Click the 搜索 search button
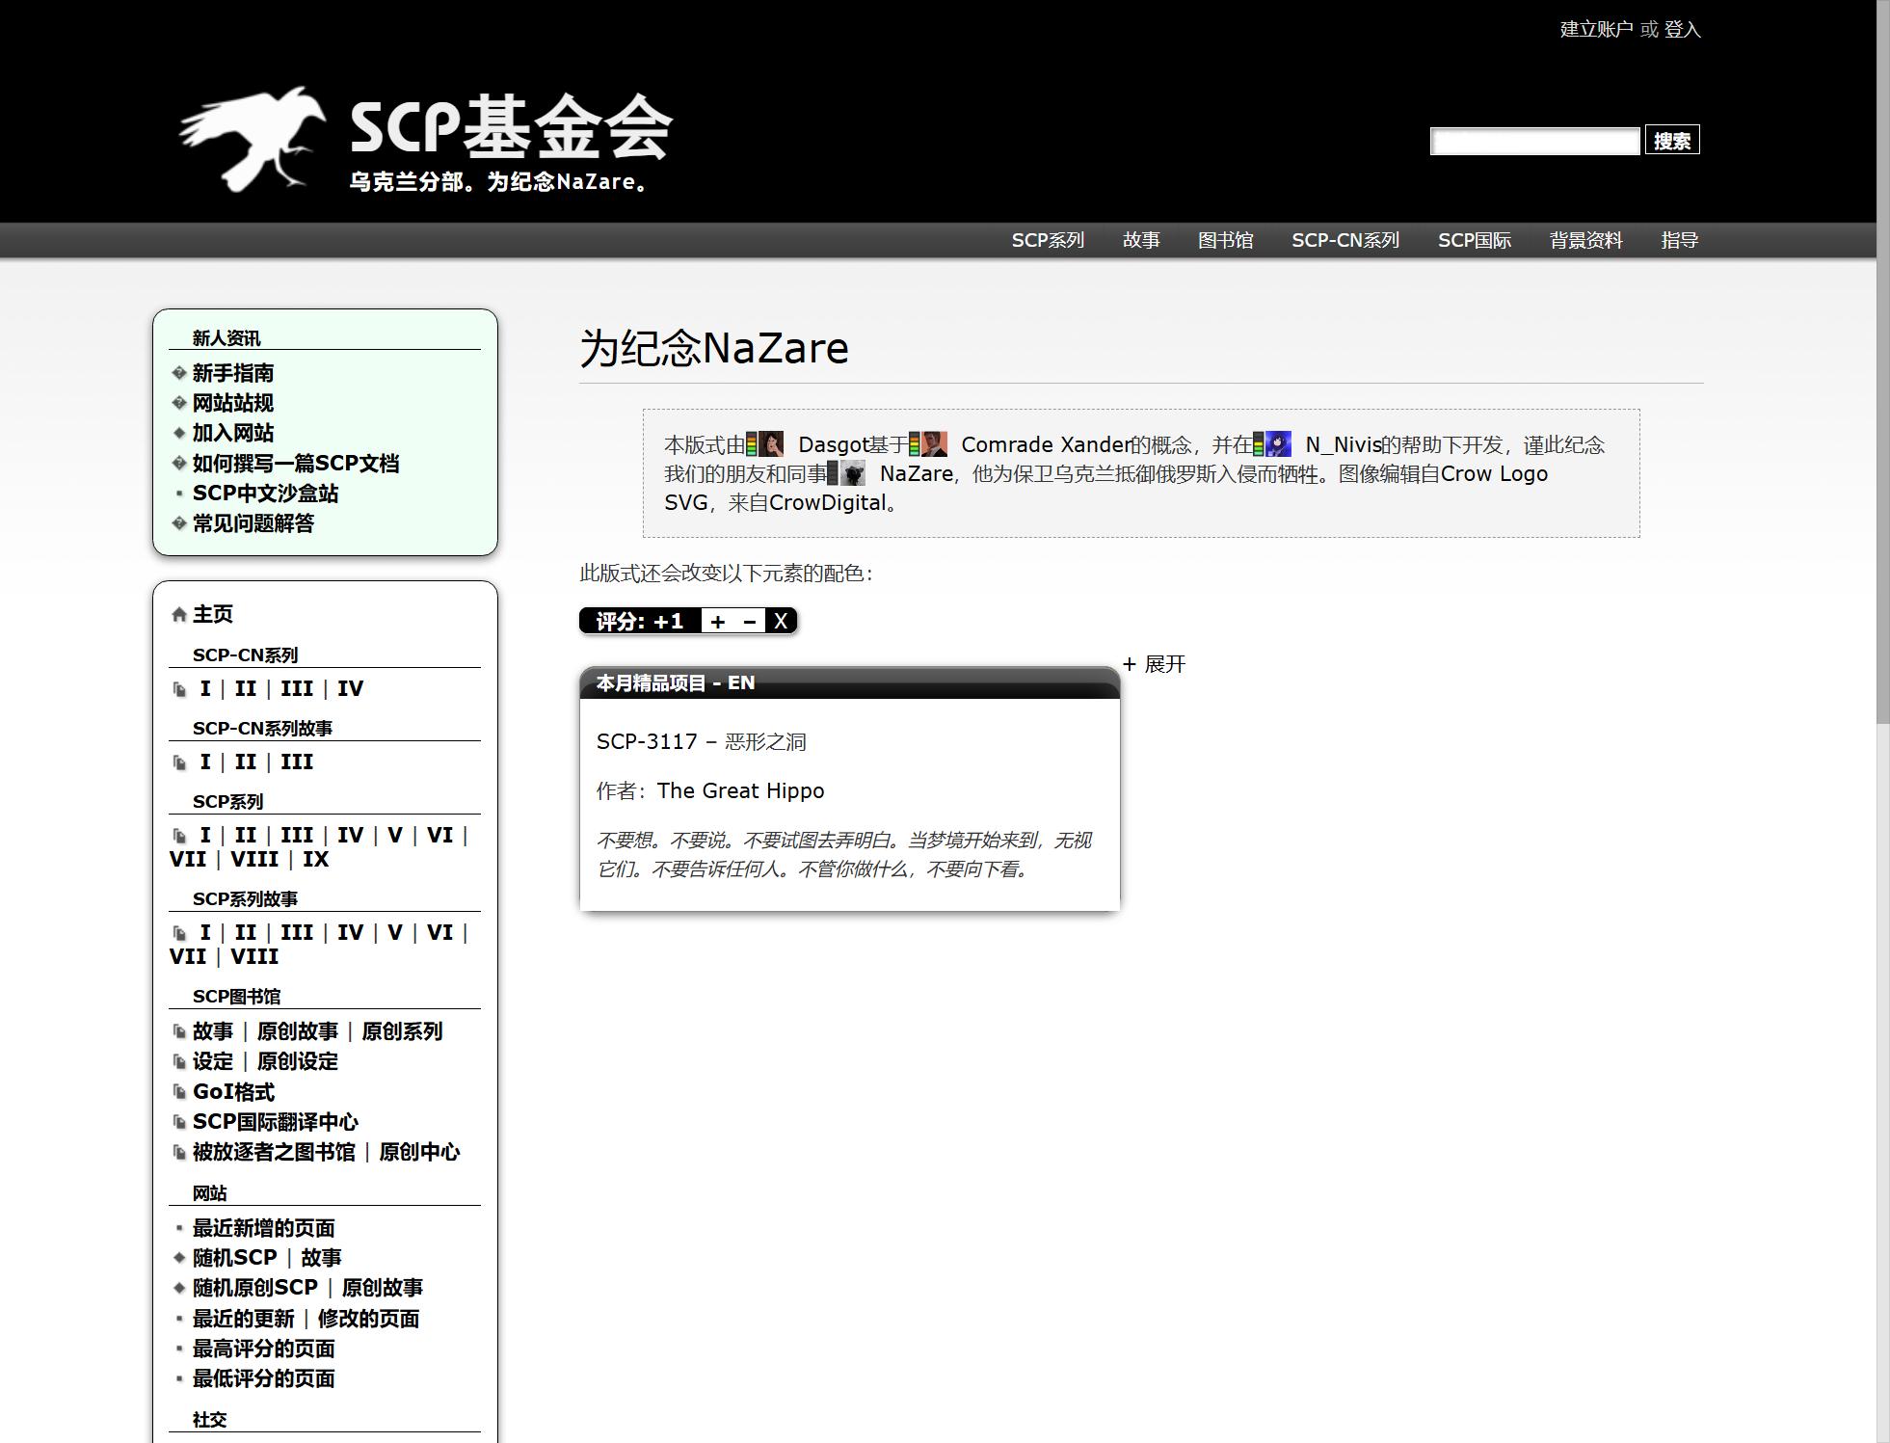 point(1671,141)
